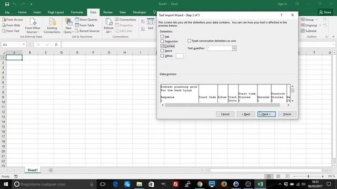Click the Windows Start button

click(x=6, y=184)
